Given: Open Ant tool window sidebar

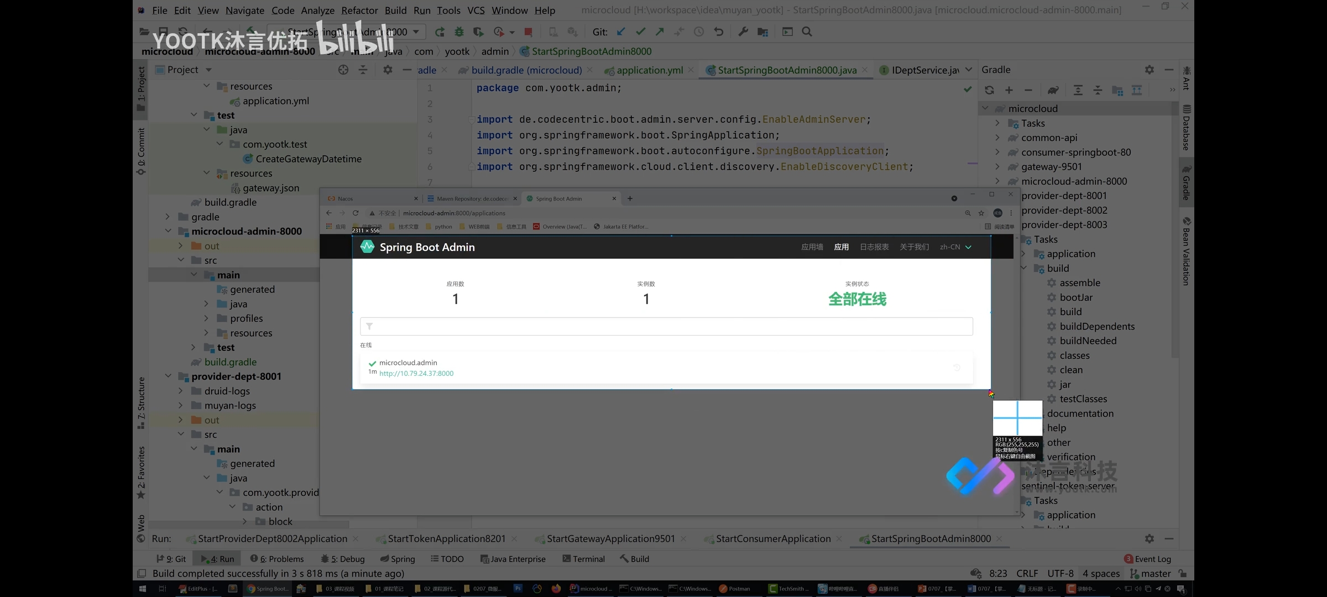Looking at the screenshot, I should (x=1187, y=77).
